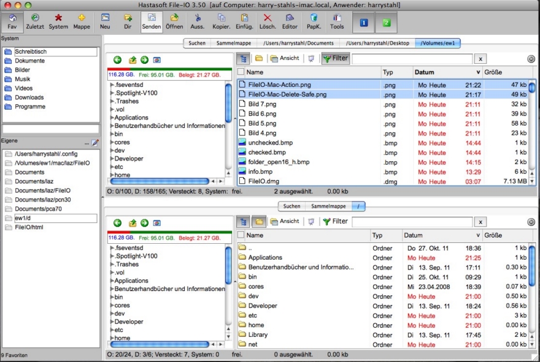Go up one folder in lower pane
The width and height of the screenshot is (540, 362).
pos(133,223)
